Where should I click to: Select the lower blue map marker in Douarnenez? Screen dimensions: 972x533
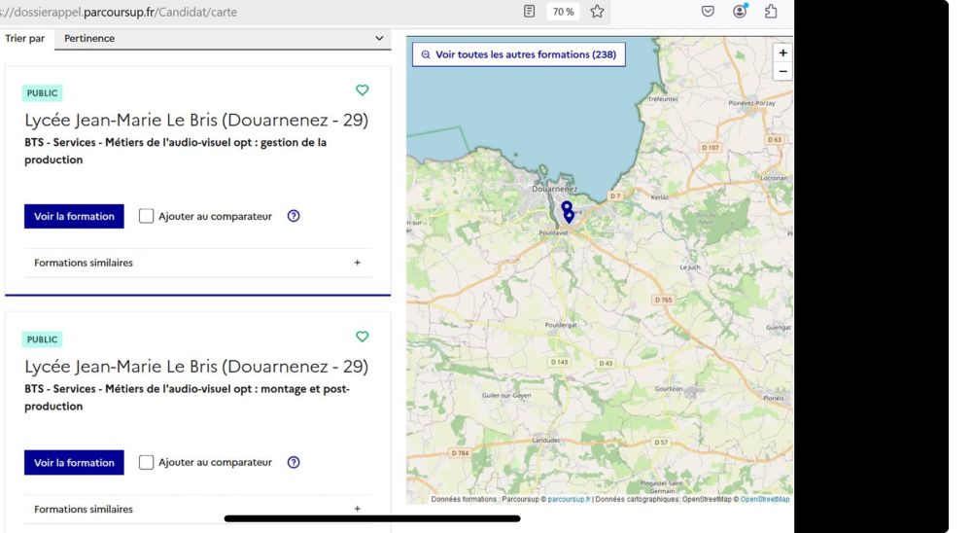[x=569, y=217]
